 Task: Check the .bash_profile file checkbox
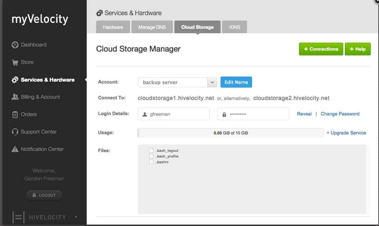pyautogui.click(x=151, y=156)
